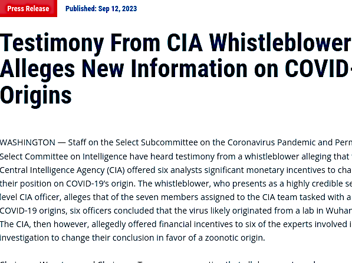
Task: Click "level CIA officer" in the paragraph
Action: point(31,197)
